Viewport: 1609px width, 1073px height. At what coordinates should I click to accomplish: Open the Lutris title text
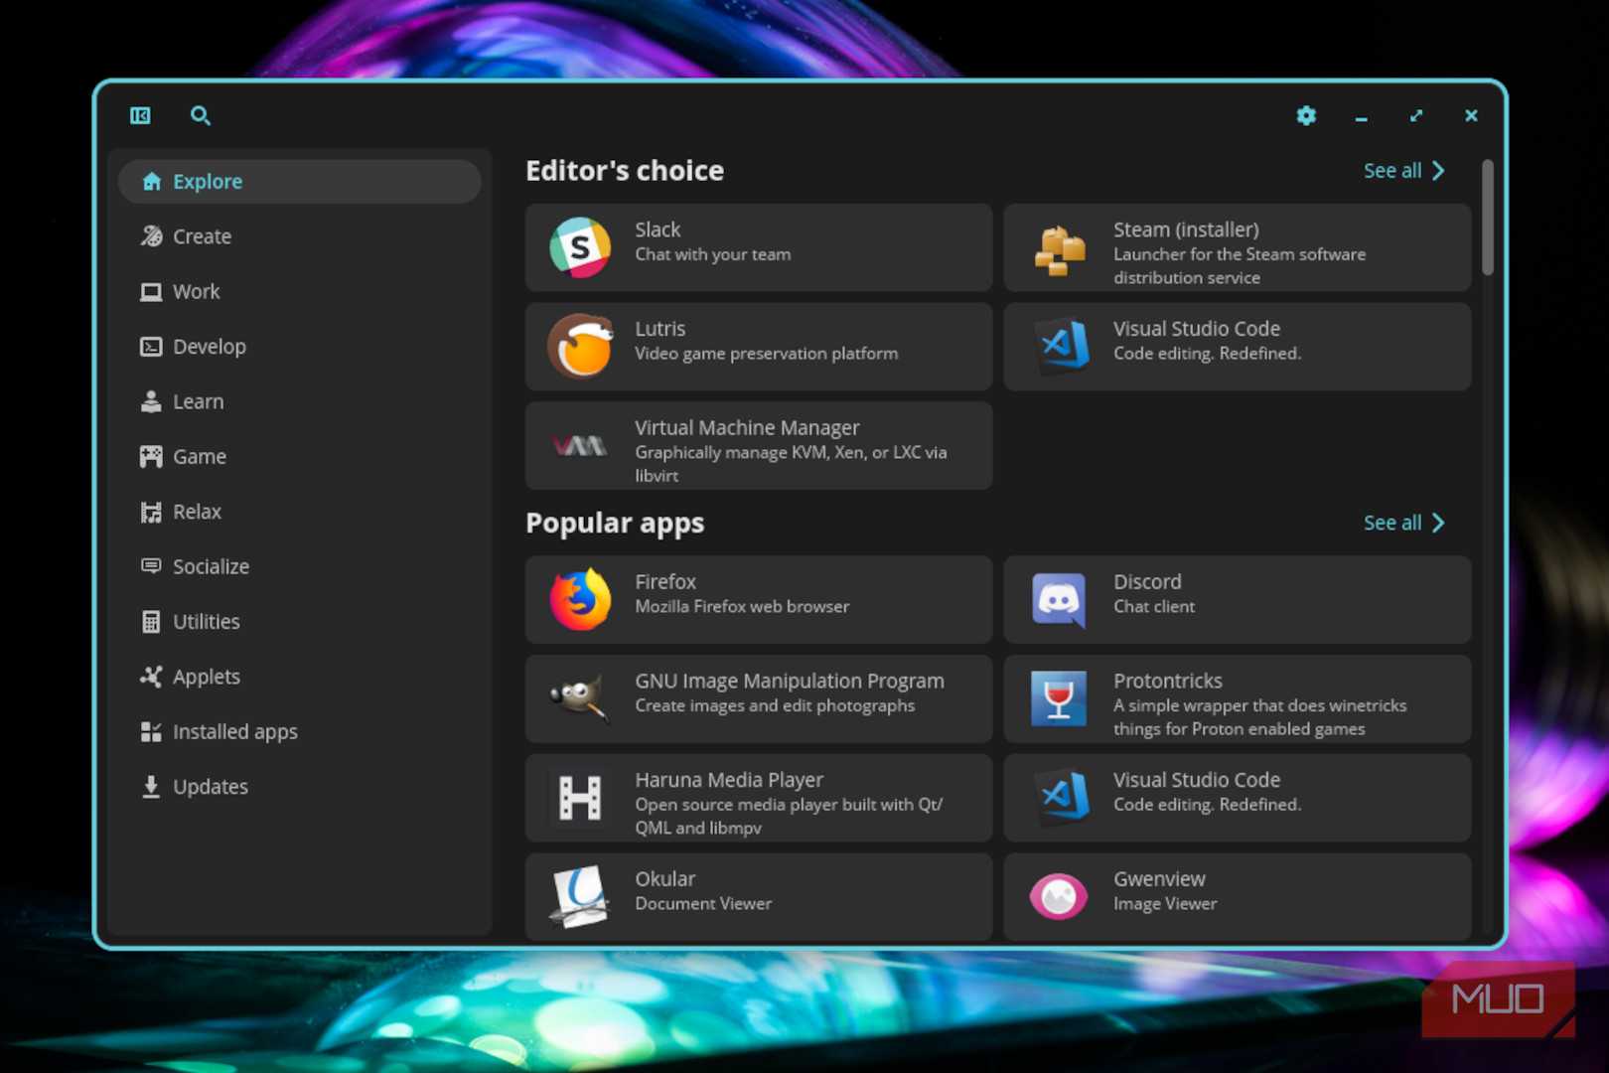(x=659, y=329)
